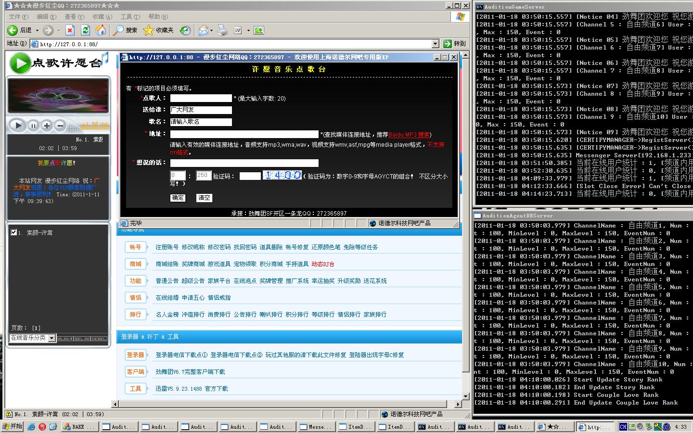
Task: Uncheck the 素颜-许嵩 playlist checkbox
Action: click(14, 232)
